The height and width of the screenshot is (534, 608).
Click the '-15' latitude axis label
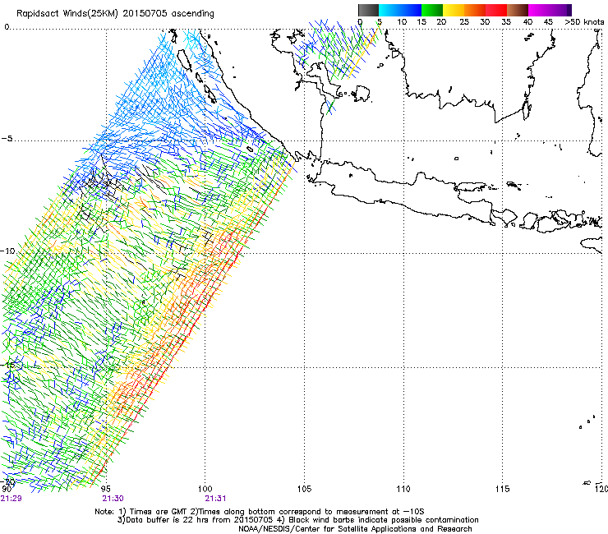pos(7,365)
